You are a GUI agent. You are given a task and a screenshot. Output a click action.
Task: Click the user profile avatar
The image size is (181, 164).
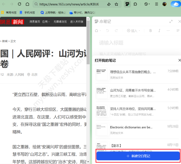pos(164,4)
